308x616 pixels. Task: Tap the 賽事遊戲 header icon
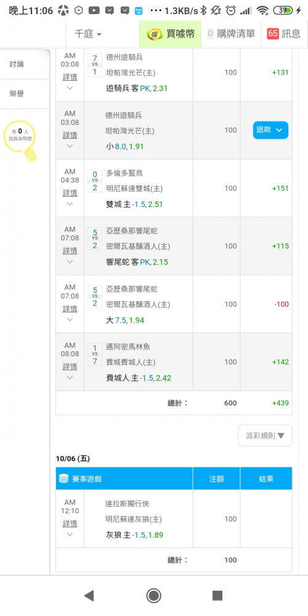[63, 479]
